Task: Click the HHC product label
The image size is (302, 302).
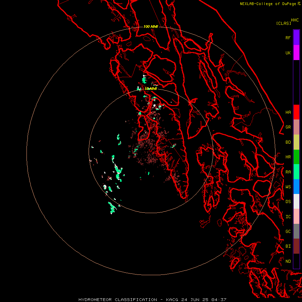Action: (295, 20)
